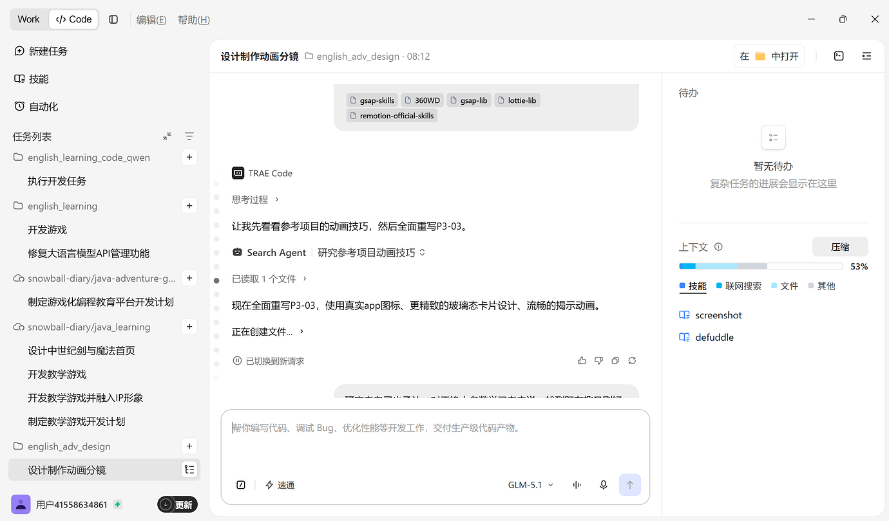
Task: Open the 自动化 automation page
Action: point(37,106)
